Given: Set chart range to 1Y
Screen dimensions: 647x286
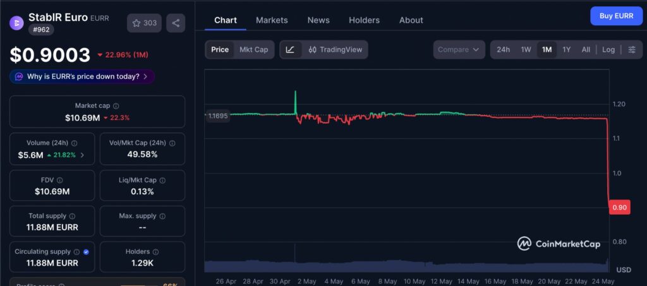Looking at the screenshot, I should 567,49.
